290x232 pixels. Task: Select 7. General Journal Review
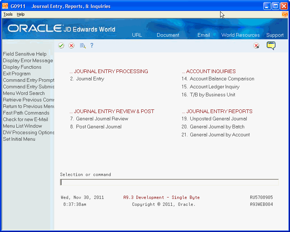[99, 119]
